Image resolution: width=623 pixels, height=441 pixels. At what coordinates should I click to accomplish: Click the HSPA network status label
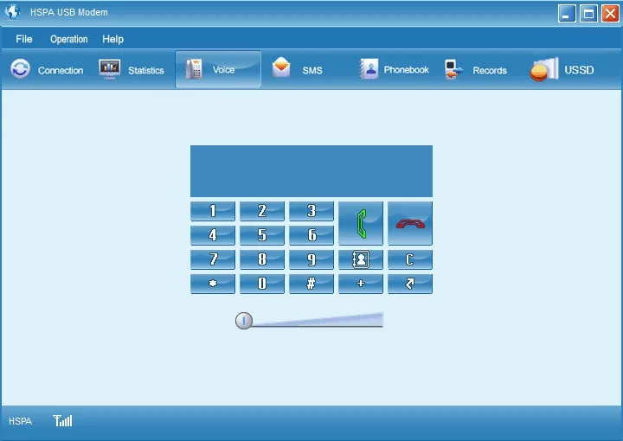pyautogui.click(x=20, y=421)
